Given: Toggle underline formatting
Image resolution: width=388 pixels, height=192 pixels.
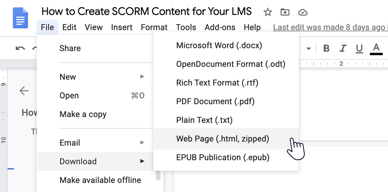Looking at the screenshot, I should tap(359, 48).
